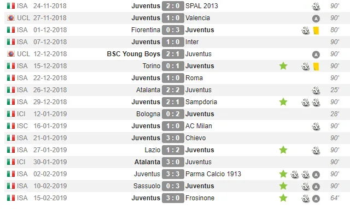Open the 2 : 2 score for Atalanta match
The height and width of the screenshot is (209, 350).
(173, 90)
